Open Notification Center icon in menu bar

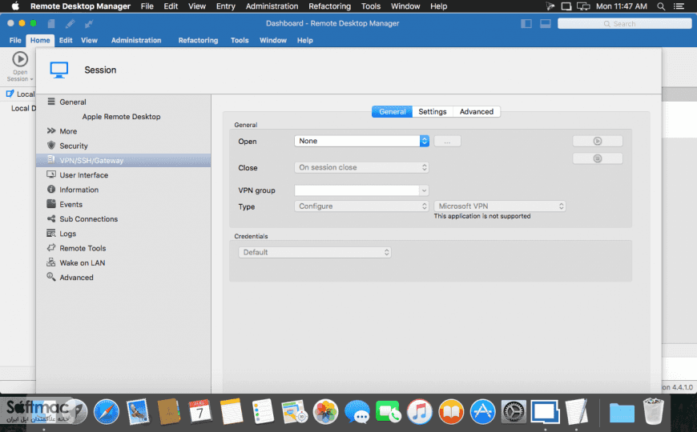coord(679,6)
